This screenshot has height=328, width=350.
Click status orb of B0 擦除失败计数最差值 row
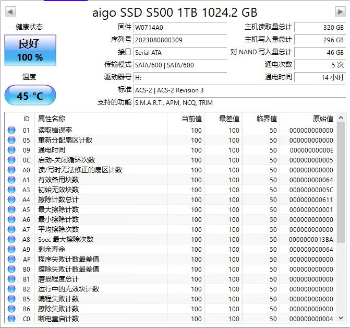11,269
